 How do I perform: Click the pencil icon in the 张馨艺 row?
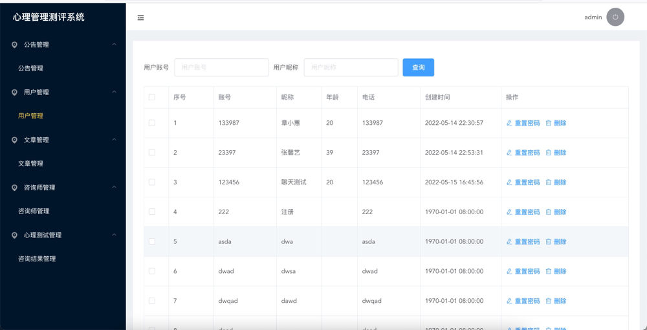click(509, 153)
